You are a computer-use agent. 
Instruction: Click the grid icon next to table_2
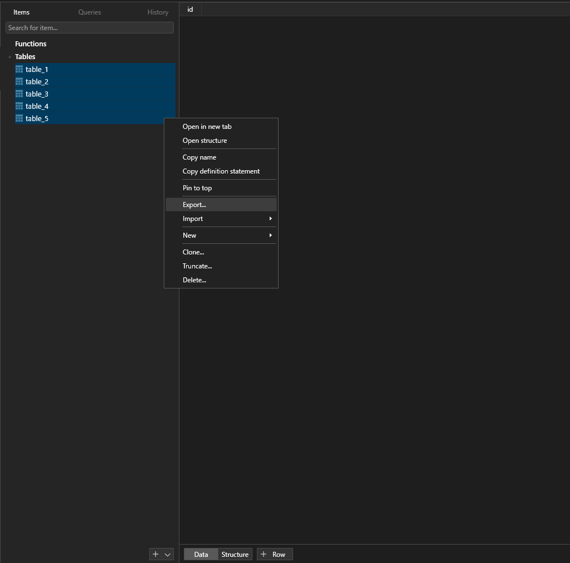(18, 81)
